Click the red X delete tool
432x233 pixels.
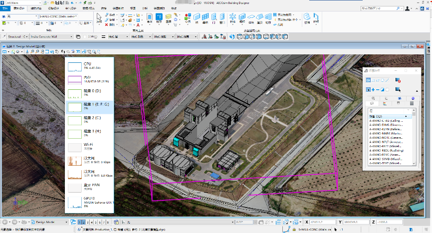[107, 24]
